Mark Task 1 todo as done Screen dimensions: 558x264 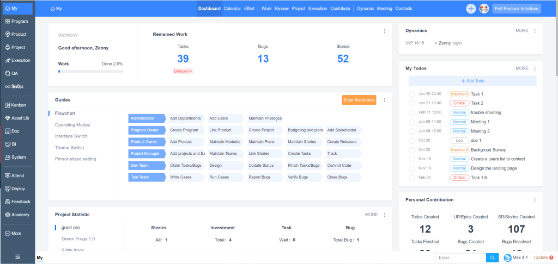412,94
